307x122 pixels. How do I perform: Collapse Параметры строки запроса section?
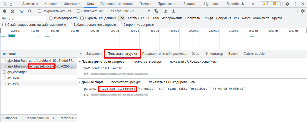pyautogui.click(x=80, y=62)
